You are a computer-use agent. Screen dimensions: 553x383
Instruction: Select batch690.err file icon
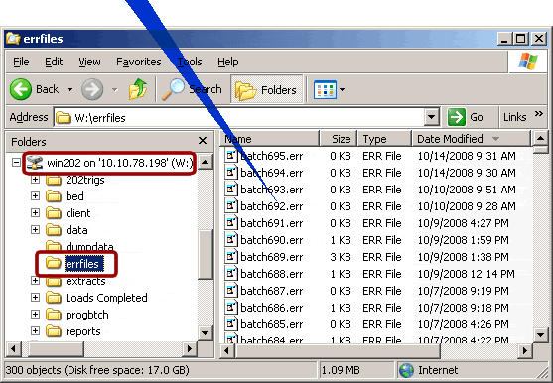(x=231, y=240)
